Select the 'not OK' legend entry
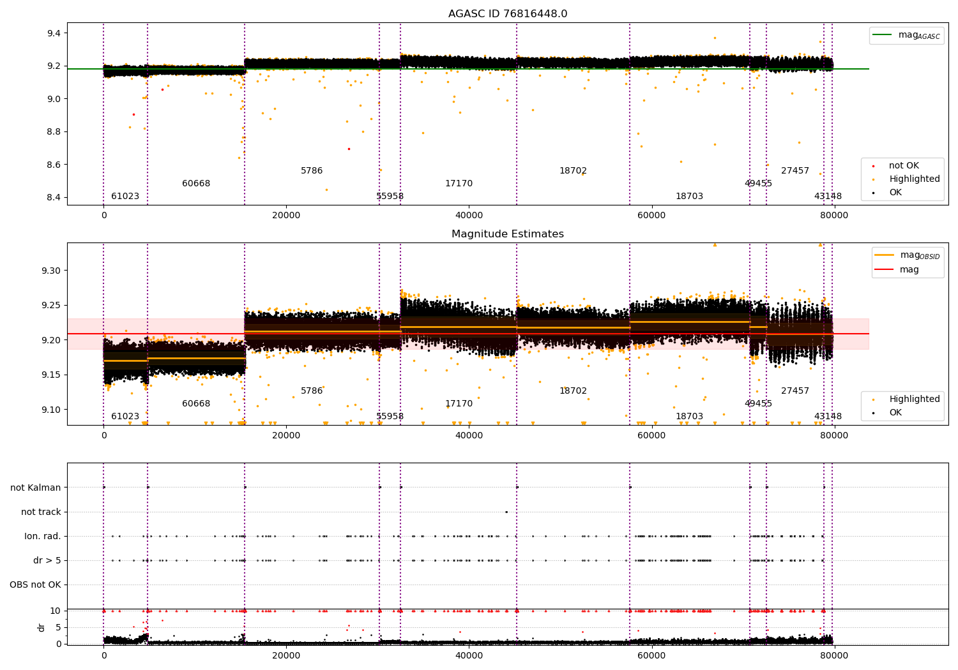958x670 pixels. (904, 166)
